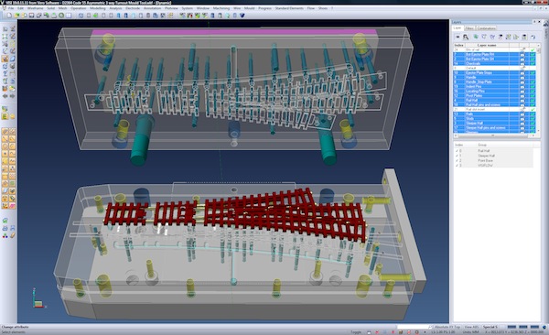Toggle visibility eye for Pivot Plates layer

pos(522,95)
